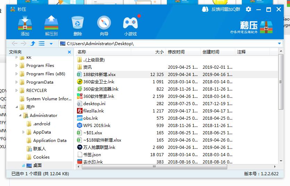Screen dimensions: 290x186
Task: Collapse the 用户 tree node
Action: [x=16, y=107]
